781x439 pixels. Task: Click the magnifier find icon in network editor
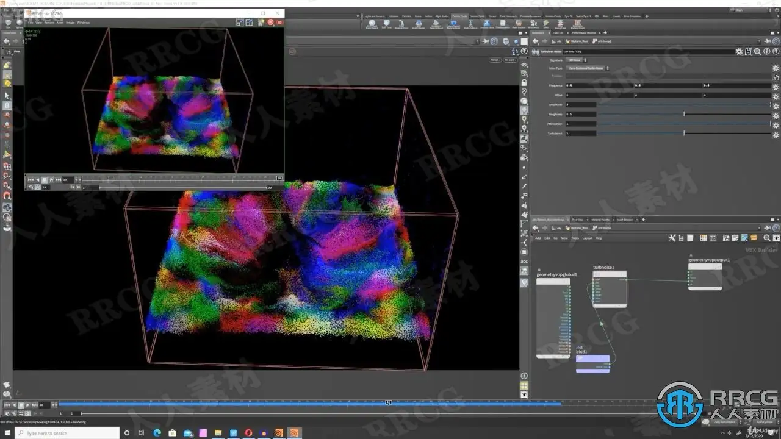(767, 238)
